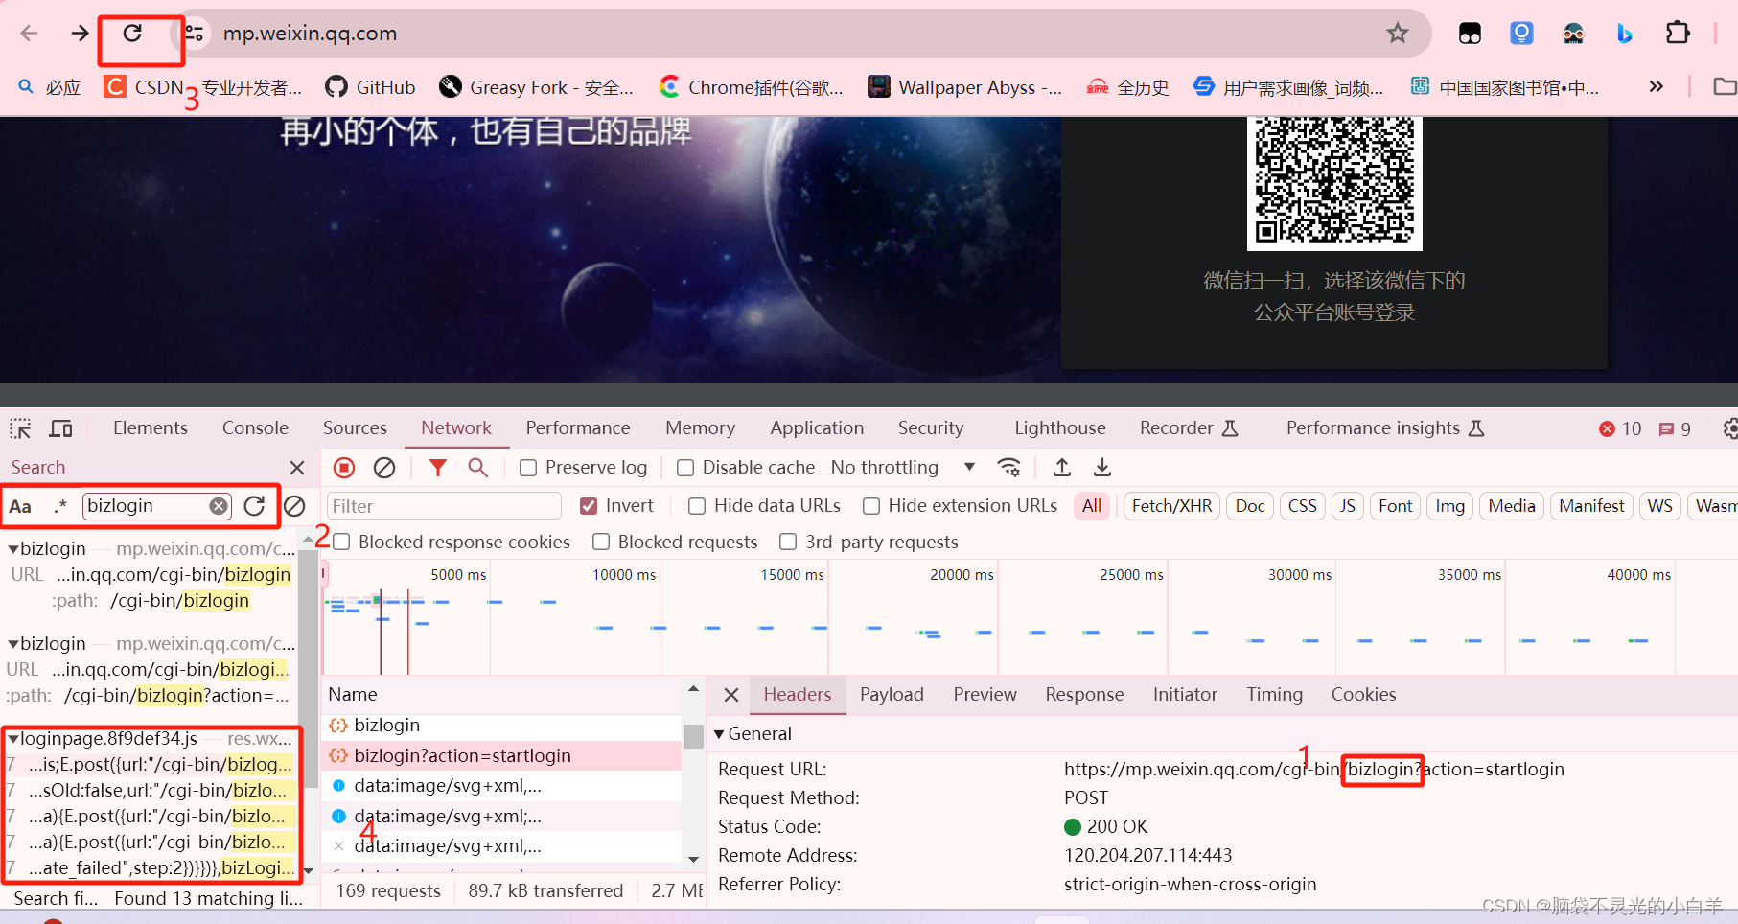Go forward to the next page
The height and width of the screenshot is (924, 1738).
point(80,34)
